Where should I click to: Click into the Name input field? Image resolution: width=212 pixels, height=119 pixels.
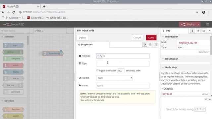(x=123, y=86)
